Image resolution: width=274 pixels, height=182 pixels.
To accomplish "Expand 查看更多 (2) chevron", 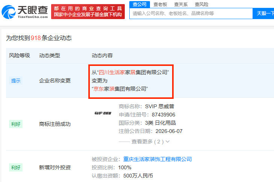I will (x=168, y=142).
